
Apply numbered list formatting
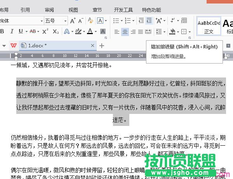(x=128, y=21)
